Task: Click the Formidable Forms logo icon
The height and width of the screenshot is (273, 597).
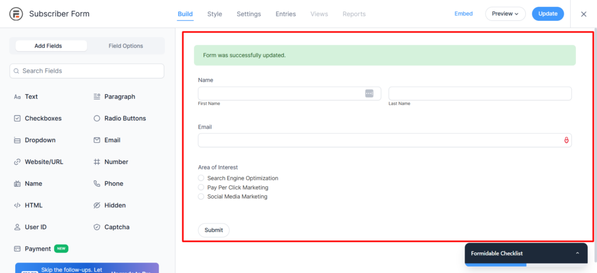Action: pyautogui.click(x=16, y=14)
